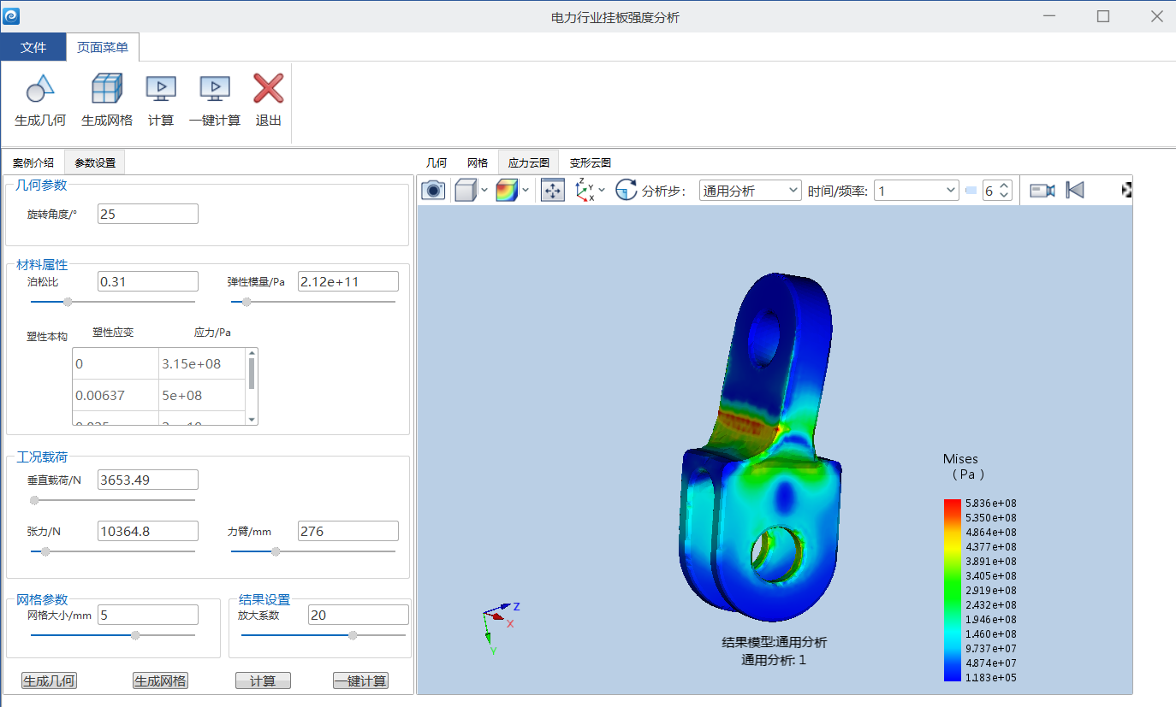Click the 网格大小 slider handle

(x=135, y=635)
